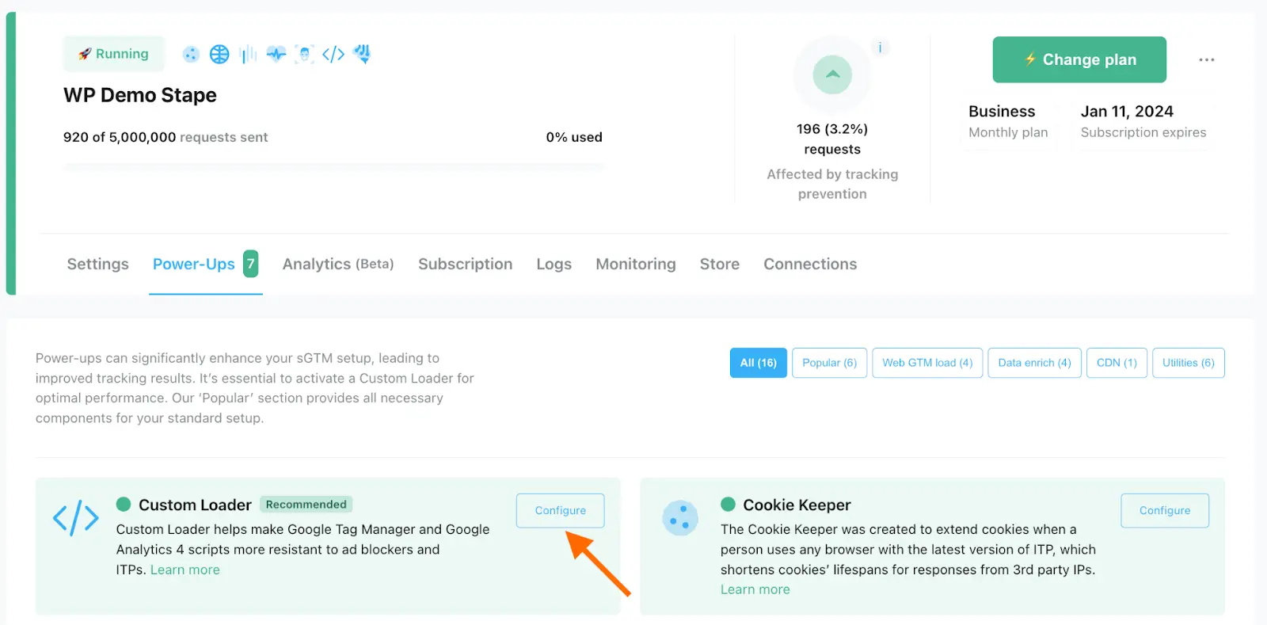
Task: Filter by Data enrich (4)
Action: [1034, 363]
